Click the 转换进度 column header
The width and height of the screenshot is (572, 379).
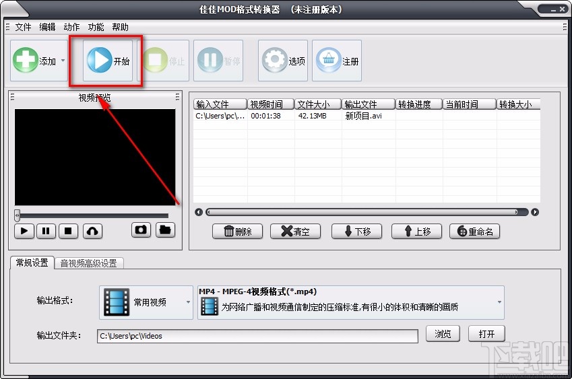(419, 104)
